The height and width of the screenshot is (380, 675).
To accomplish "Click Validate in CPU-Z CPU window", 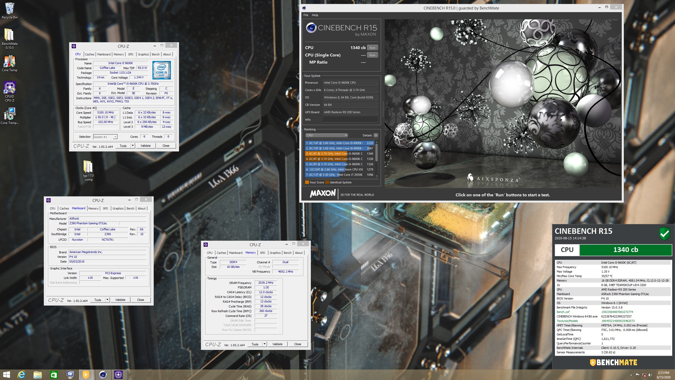I will point(146,146).
